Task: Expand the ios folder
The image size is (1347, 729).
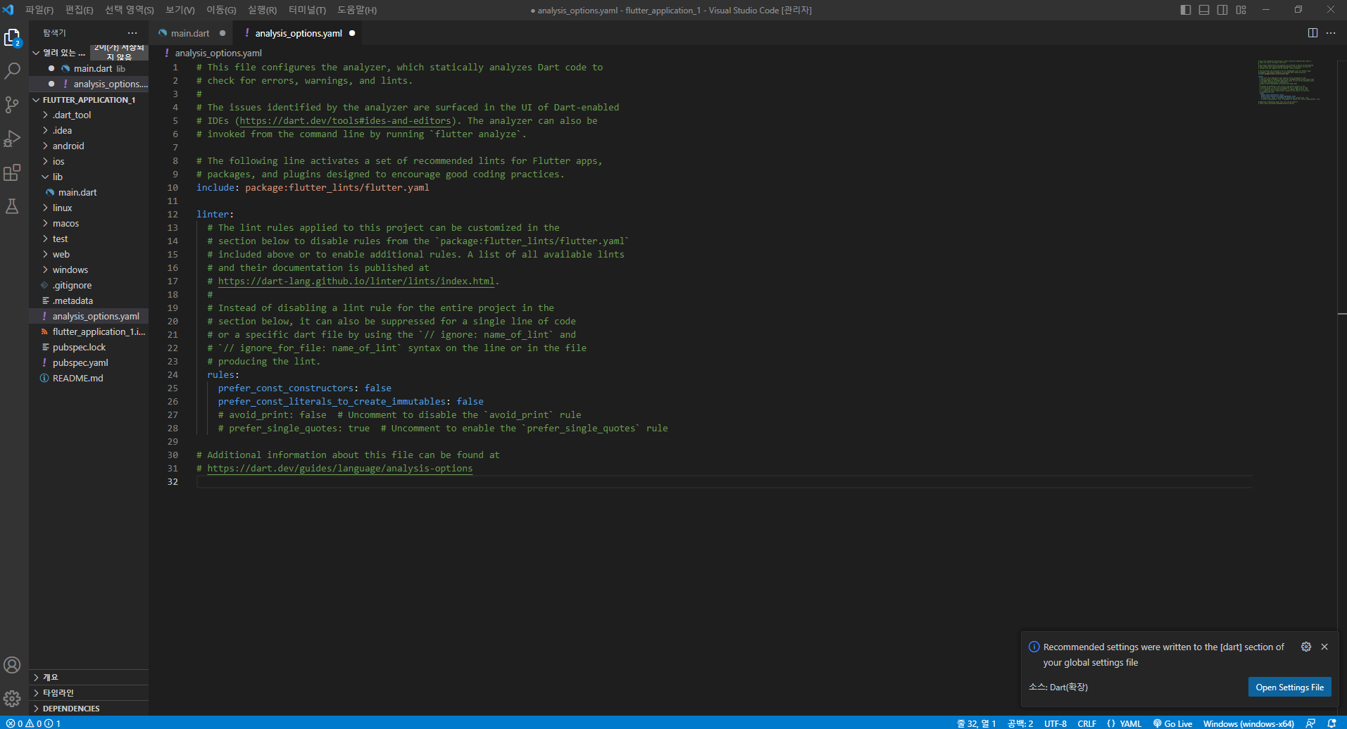Action: click(x=58, y=161)
